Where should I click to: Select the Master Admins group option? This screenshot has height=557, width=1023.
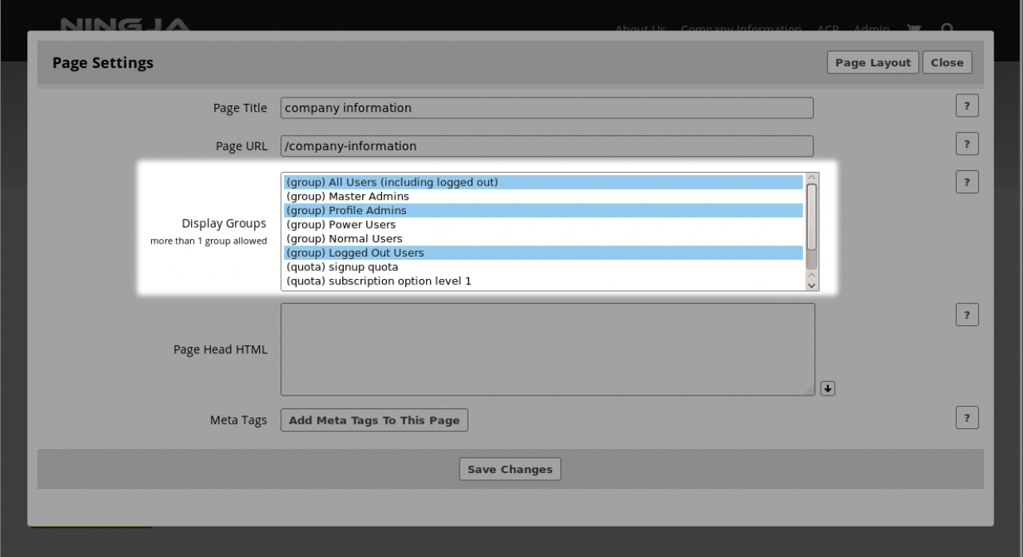click(348, 197)
